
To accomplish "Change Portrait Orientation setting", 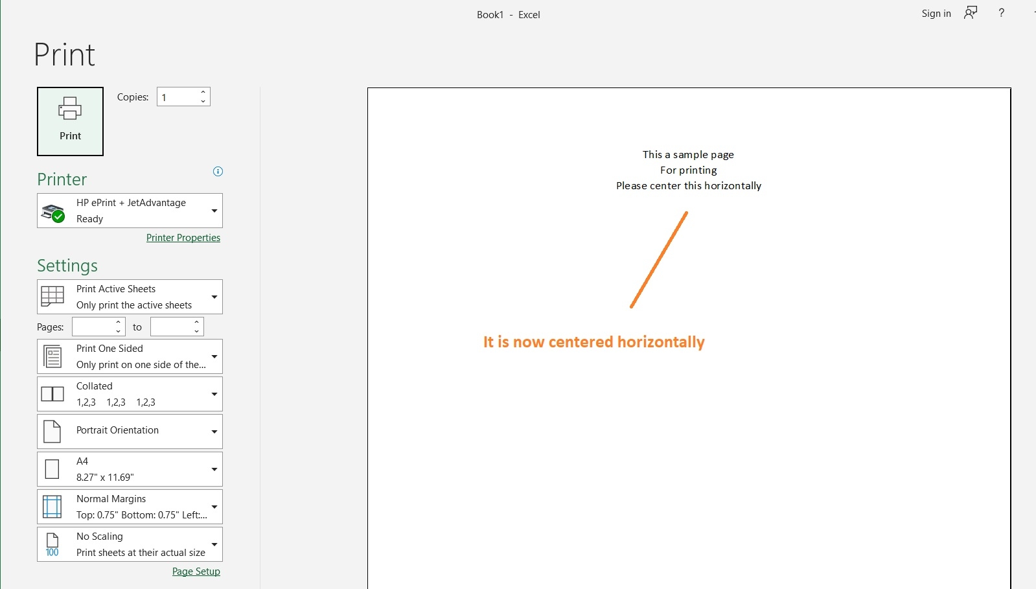I will pyautogui.click(x=130, y=432).
